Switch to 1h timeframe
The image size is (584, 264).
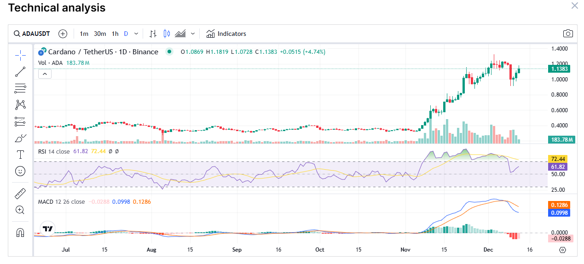click(x=115, y=34)
